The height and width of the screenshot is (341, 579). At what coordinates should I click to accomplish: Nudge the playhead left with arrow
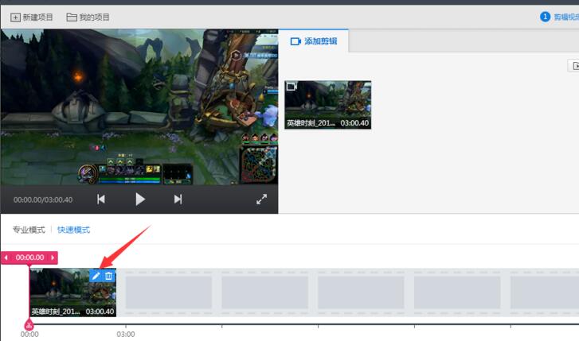[x=6, y=258]
